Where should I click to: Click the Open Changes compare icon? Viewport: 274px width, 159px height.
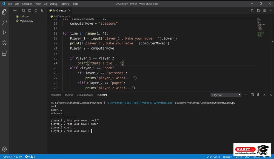click(252, 10)
